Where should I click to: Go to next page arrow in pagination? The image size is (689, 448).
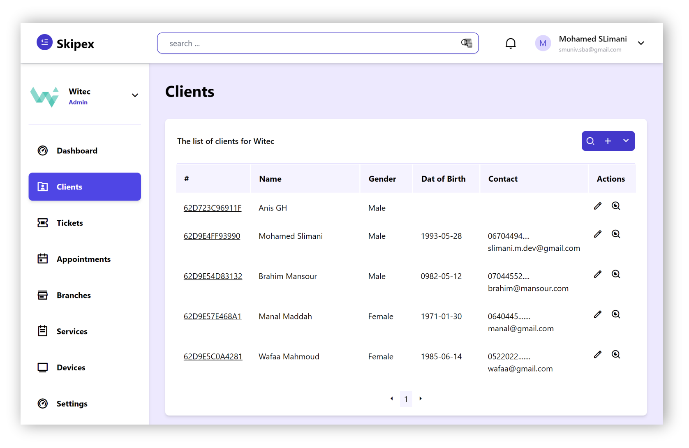pyautogui.click(x=420, y=399)
